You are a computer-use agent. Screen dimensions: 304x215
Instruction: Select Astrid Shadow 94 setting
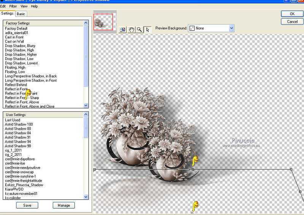18,142
